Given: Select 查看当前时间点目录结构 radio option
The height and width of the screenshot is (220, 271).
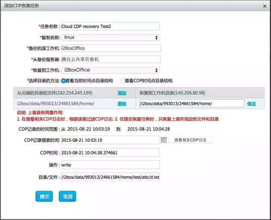Looking at the screenshot, I should point(64,81).
